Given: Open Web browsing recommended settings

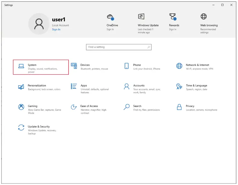Looking at the screenshot, I should pos(204,17).
